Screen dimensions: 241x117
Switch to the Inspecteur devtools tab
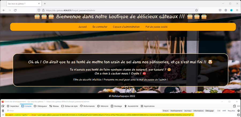(x=13, y=106)
